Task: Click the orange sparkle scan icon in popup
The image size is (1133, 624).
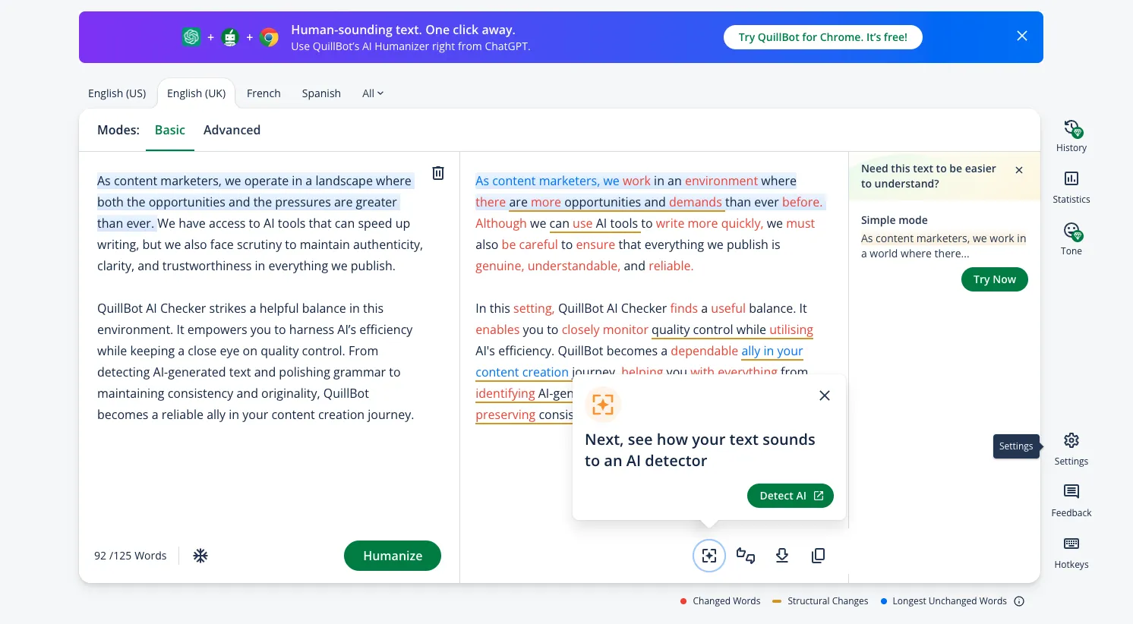Action: point(603,405)
